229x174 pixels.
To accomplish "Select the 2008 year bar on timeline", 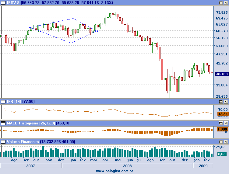I will click(x=127, y=166).
